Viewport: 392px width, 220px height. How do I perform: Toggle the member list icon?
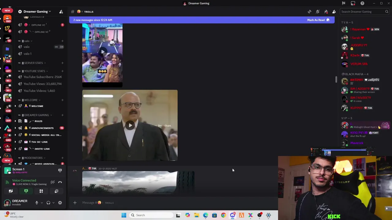pyautogui.click(x=334, y=12)
